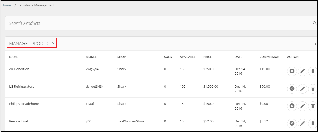Delete the Air Condition product
Viewport: 318px width, 132px height.
click(313, 71)
